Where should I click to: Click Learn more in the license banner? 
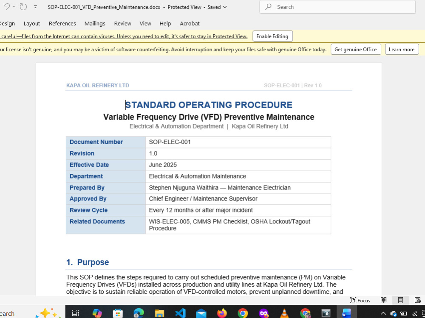coord(402,50)
